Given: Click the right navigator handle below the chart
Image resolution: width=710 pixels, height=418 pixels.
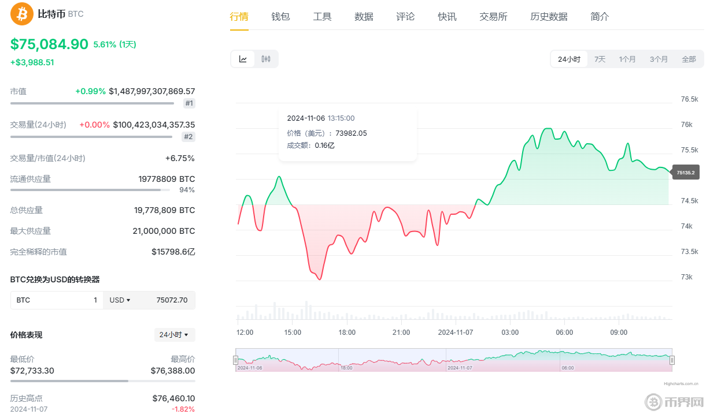Looking at the screenshot, I should tap(671, 359).
